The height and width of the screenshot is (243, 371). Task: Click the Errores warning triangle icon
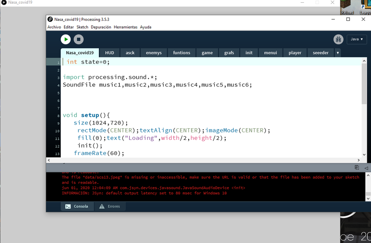pos(102,206)
